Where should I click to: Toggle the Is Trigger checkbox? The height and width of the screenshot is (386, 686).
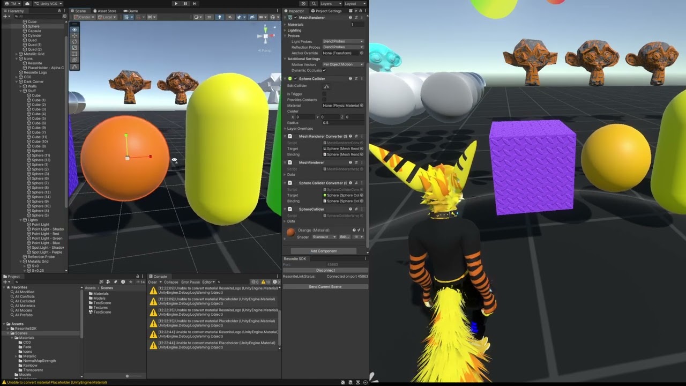(324, 94)
